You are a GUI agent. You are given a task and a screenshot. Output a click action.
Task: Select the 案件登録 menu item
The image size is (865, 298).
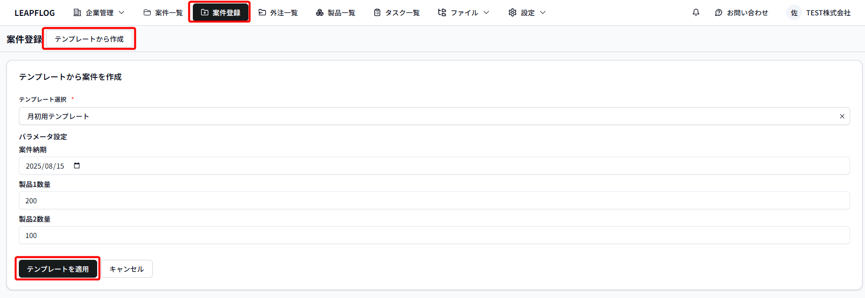[220, 12]
